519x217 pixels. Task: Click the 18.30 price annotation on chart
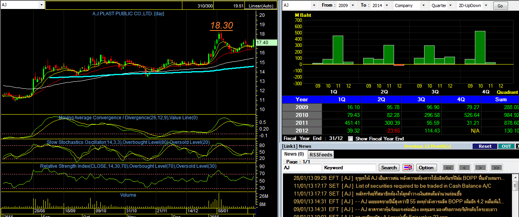[221, 26]
